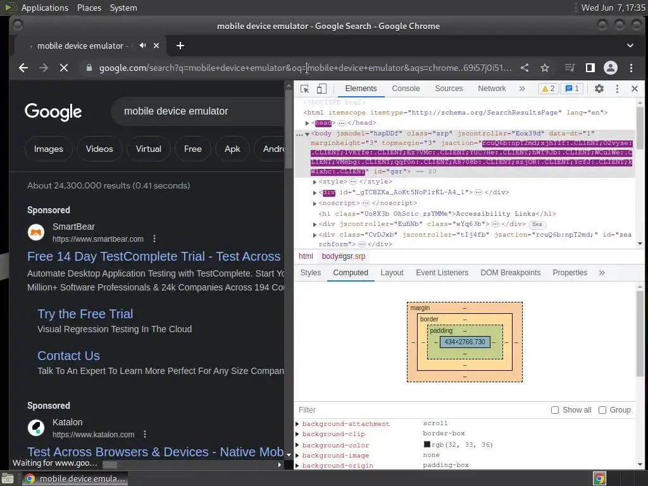
Task: Switch to the Console tab
Action: (x=406, y=89)
